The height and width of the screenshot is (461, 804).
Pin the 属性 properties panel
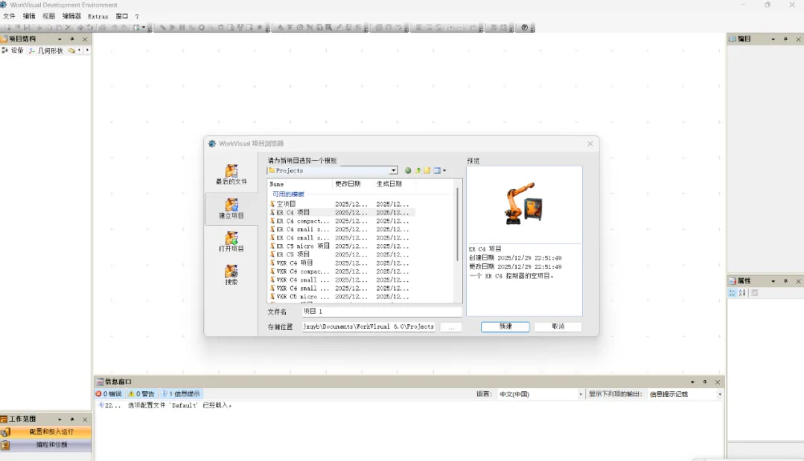(785, 281)
